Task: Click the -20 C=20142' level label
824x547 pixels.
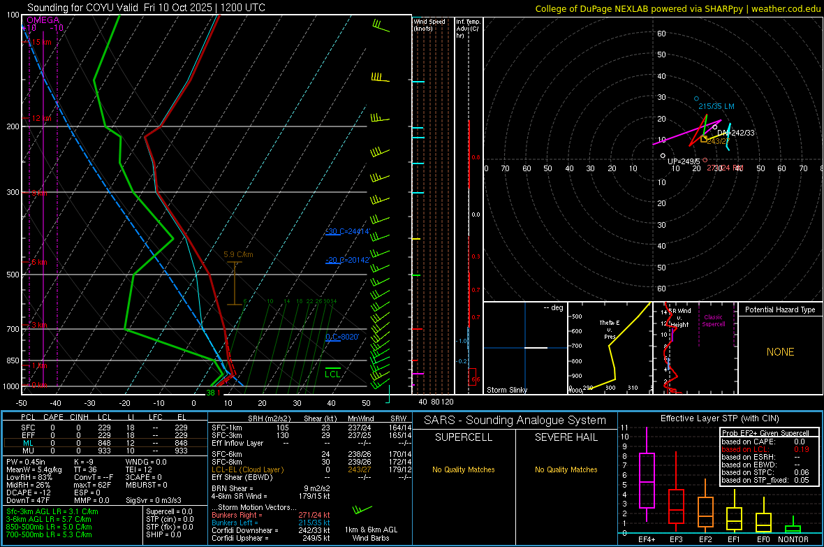Action: coord(348,260)
